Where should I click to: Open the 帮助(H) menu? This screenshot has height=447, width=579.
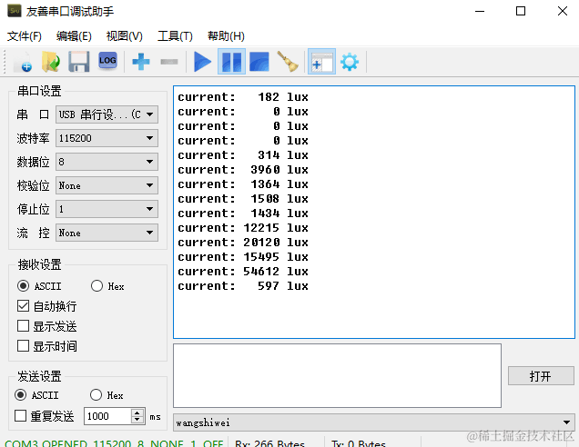pyautogui.click(x=226, y=36)
